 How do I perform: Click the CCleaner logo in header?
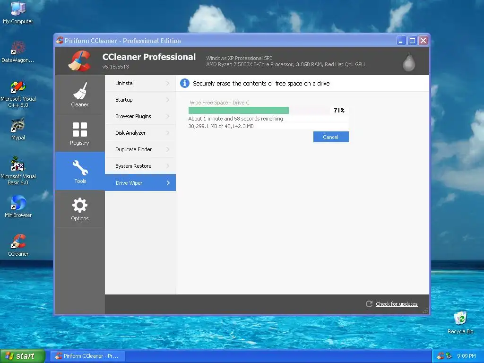click(79, 61)
